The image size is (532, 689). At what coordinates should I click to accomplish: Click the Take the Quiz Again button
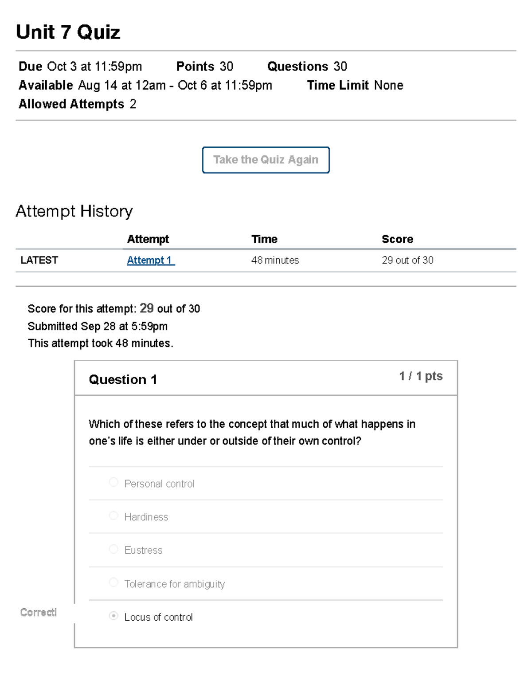coord(266,160)
